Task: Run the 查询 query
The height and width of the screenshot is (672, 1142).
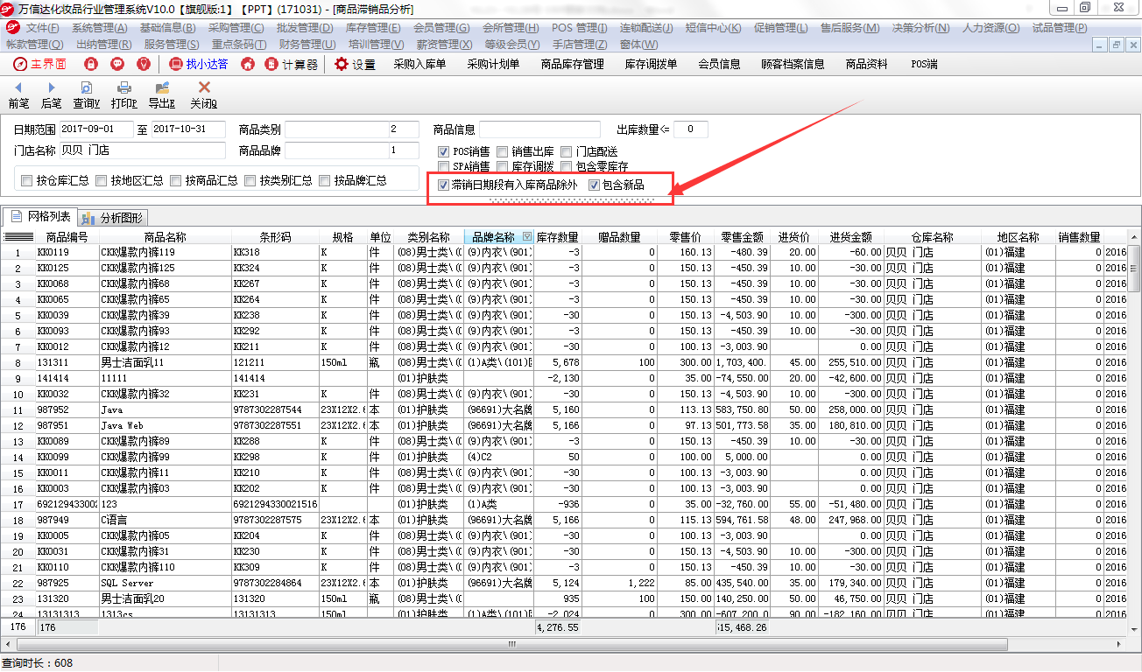Action: (86, 94)
